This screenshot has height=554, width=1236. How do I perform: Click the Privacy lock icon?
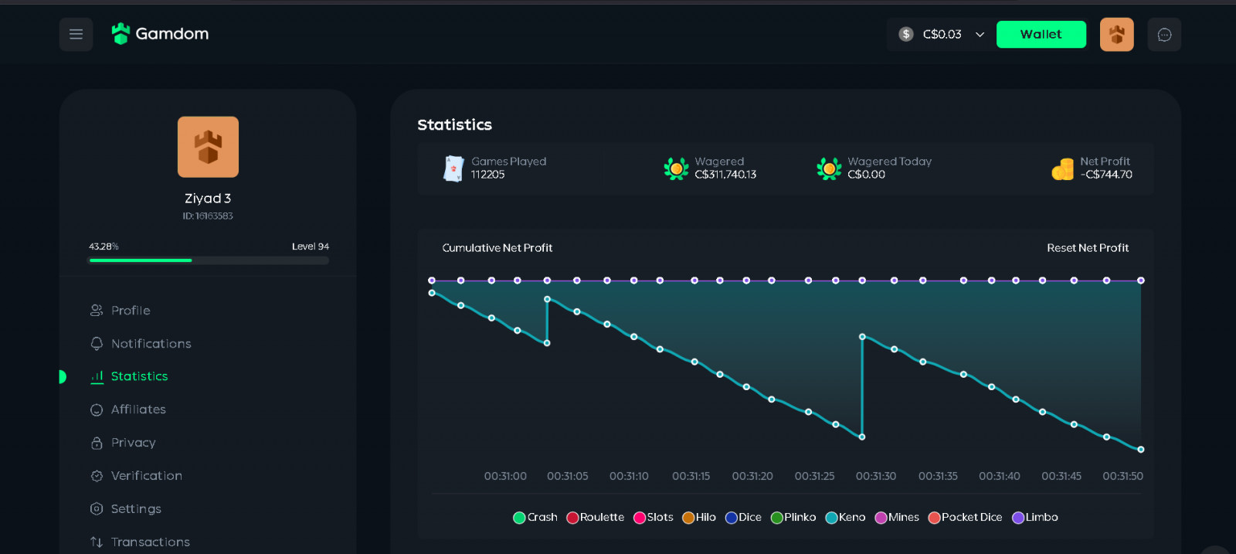pyautogui.click(x=97, y=443)
